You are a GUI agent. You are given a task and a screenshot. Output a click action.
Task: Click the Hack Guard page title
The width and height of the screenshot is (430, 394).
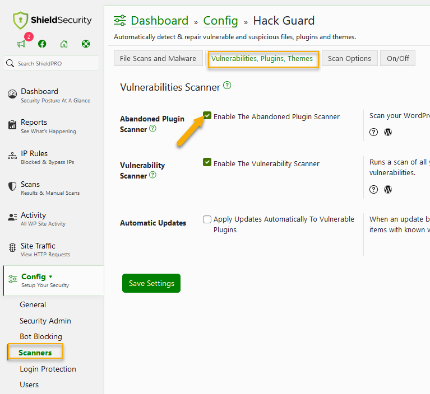click(x=284, y=21)
